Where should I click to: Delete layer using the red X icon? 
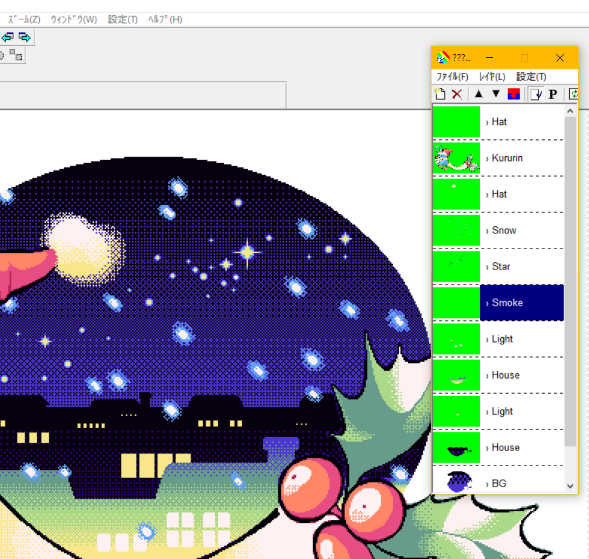click(457, 94)
